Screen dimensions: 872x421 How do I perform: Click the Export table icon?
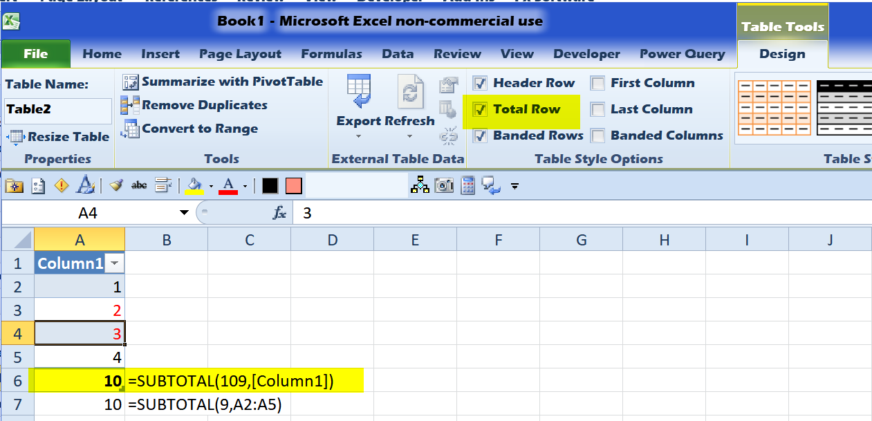[360, 92]
